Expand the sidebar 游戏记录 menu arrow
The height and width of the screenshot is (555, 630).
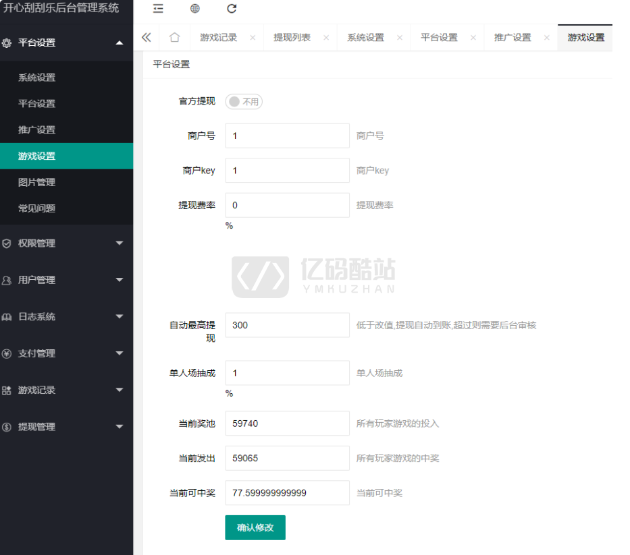pyautogui.click(x=120, y=390)
